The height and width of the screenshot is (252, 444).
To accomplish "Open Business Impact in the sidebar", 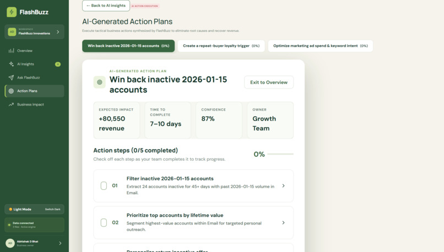I will tap(34, 105).
